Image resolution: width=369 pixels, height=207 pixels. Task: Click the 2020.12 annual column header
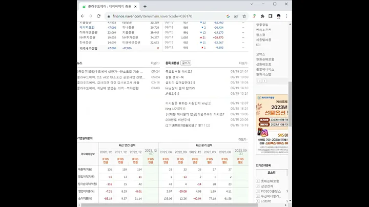[106, 152]
